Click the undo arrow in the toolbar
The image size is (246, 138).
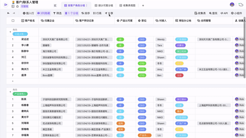coord(8,13)
